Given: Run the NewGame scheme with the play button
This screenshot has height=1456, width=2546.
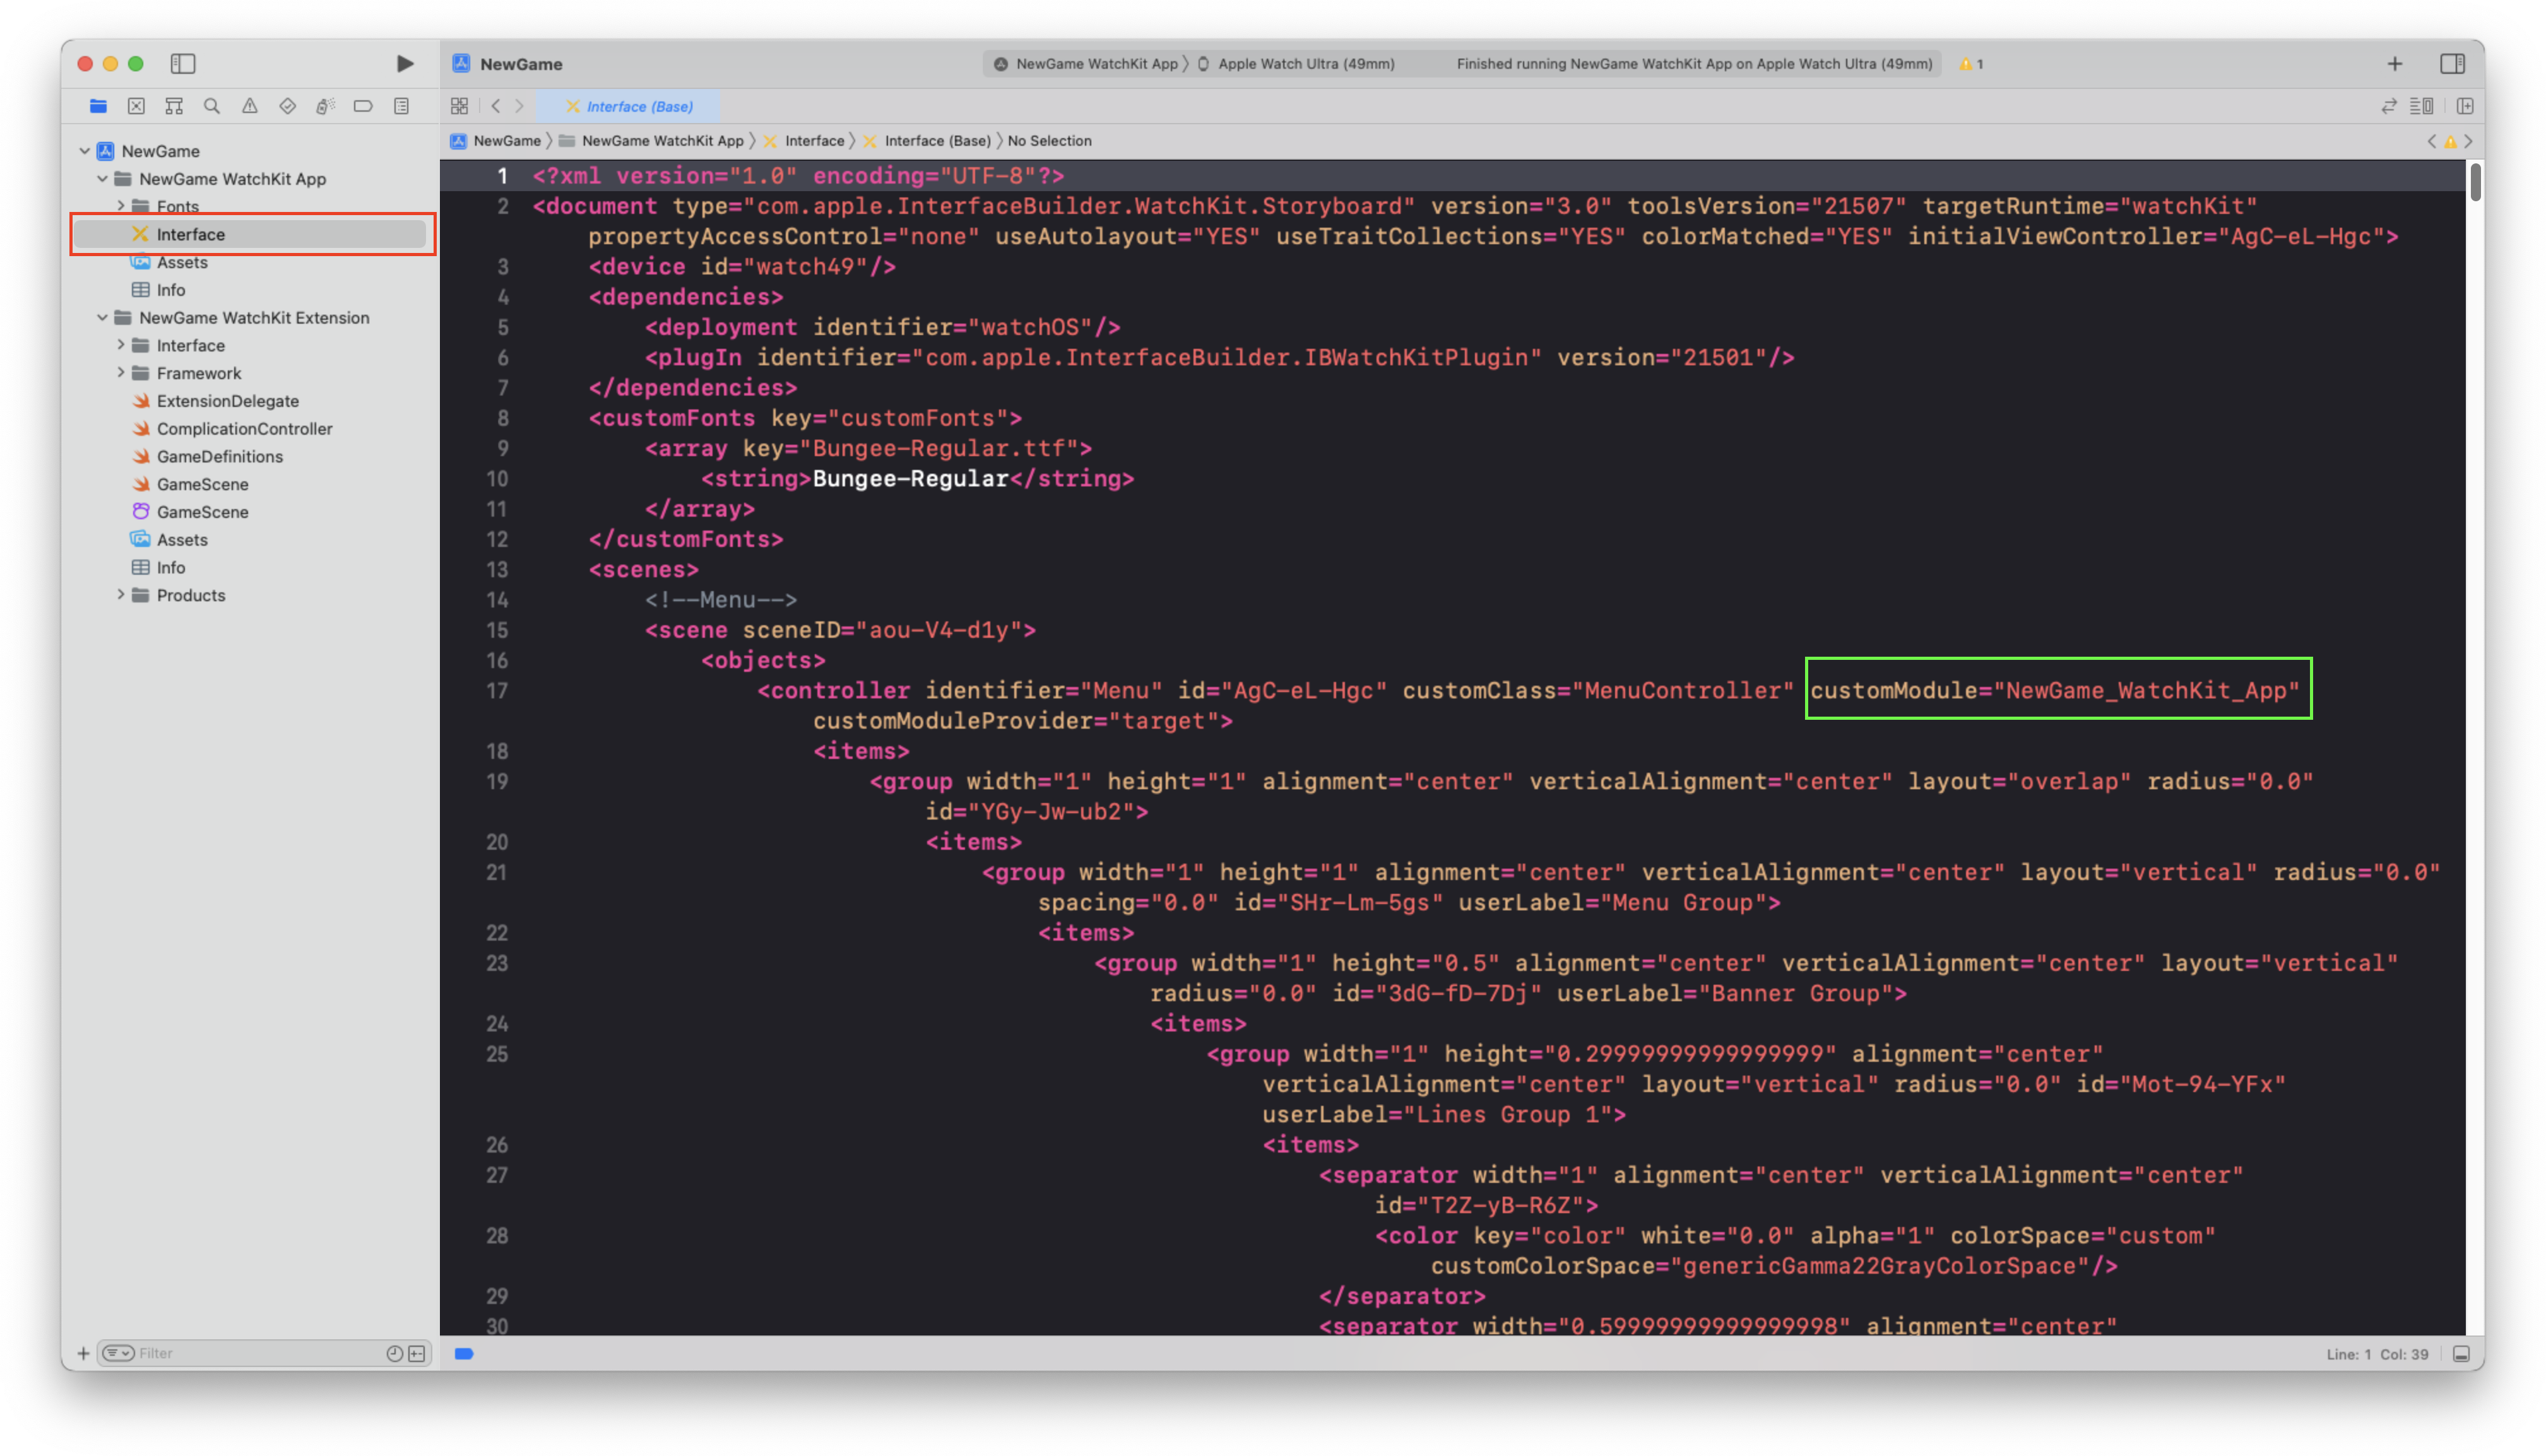Looking at the screenshot, I should (x=404, y=63).
